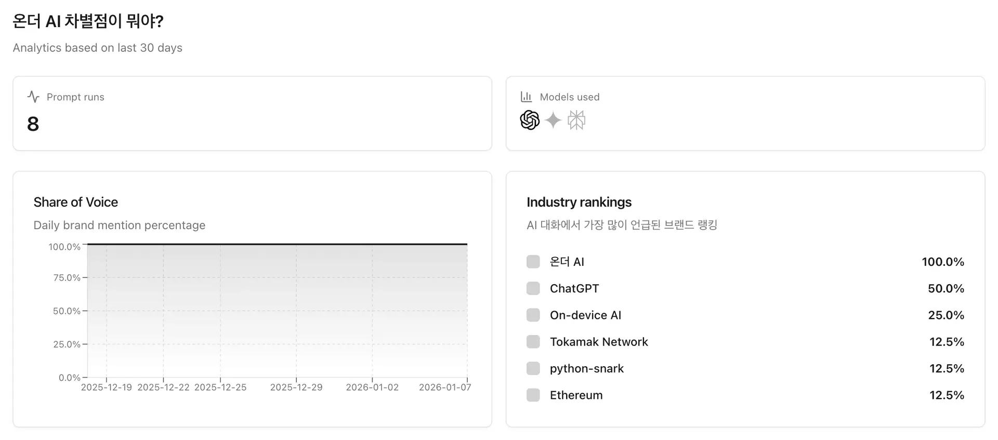Viewport: 998px width, 440px height.
Task: Click the shaded area of the Share of Voice chart
Action: pyautogui.click(x=278, y=311)
